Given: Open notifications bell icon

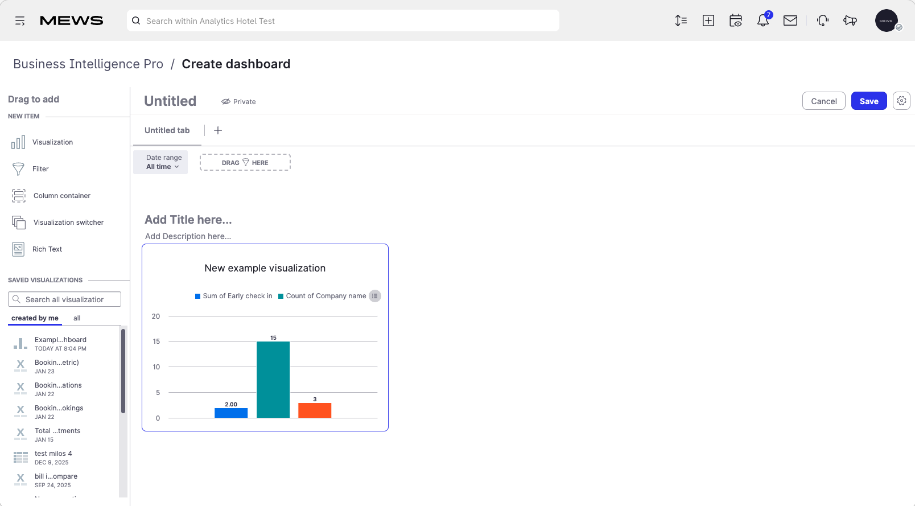Looking at the screenshot, I should [763, 20].
